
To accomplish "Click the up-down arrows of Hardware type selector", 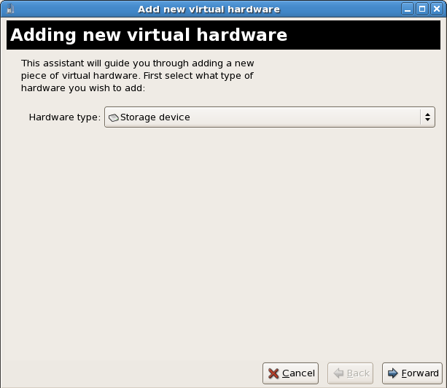I will (x=427, y=117).
